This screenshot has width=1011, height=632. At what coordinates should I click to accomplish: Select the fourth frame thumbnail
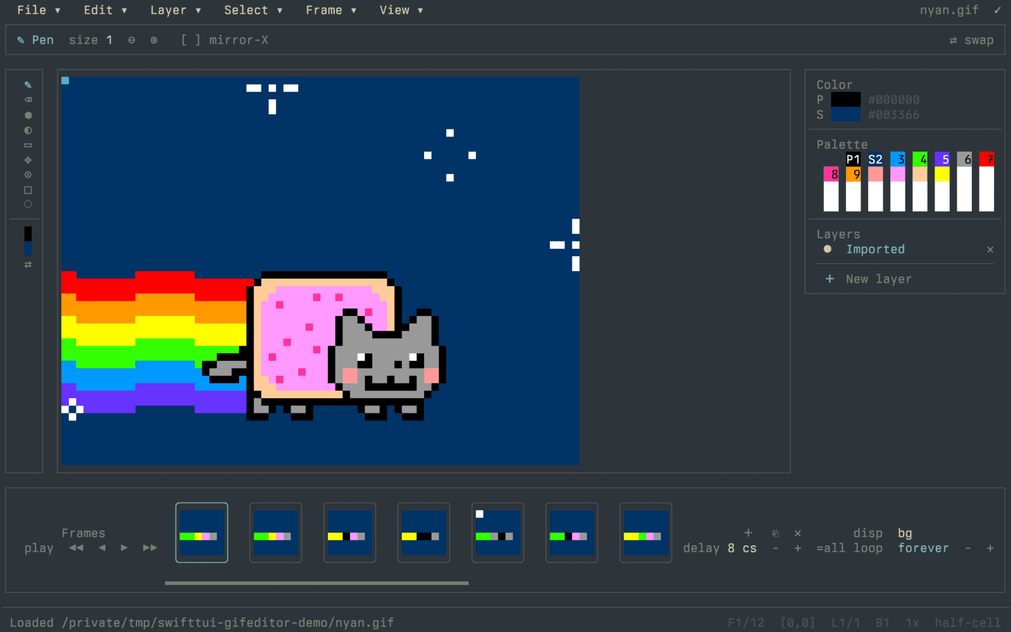pyautogui.click(x=423, y=533)
